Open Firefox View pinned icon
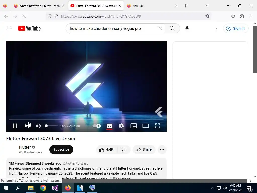257x193 pixels. (5, 6)
